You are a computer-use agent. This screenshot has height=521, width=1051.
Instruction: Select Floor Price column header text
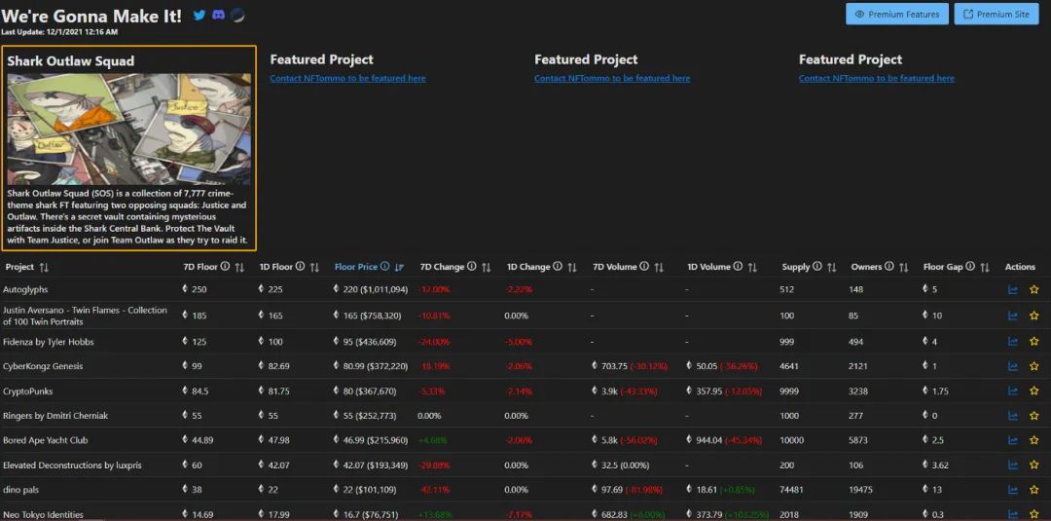point(356,267)
